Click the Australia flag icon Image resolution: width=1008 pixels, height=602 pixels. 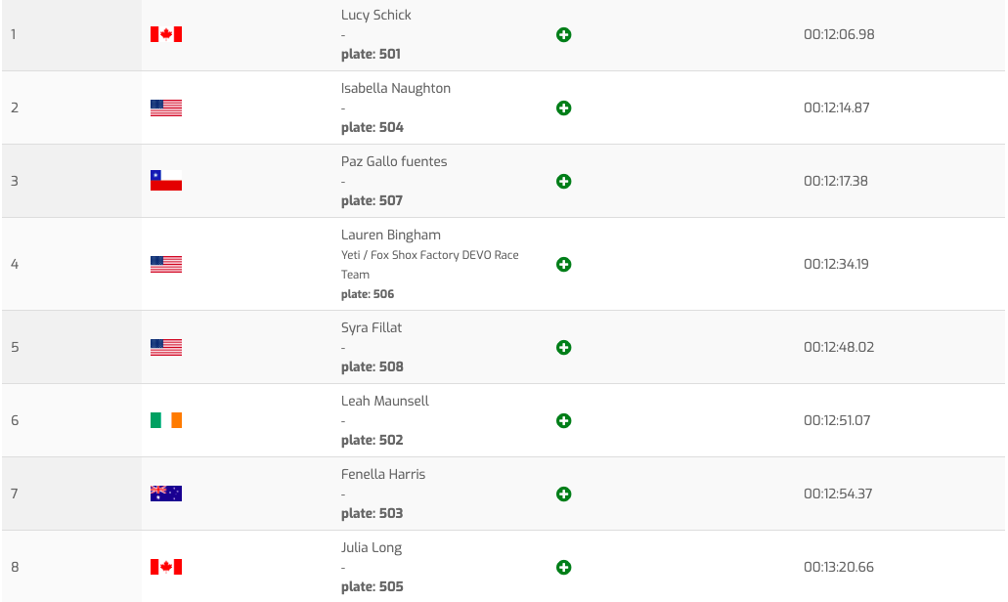pos(166,494)
